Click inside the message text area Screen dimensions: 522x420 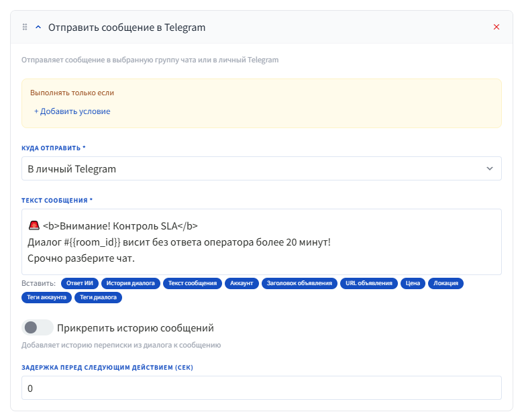[x=261, y=242]
